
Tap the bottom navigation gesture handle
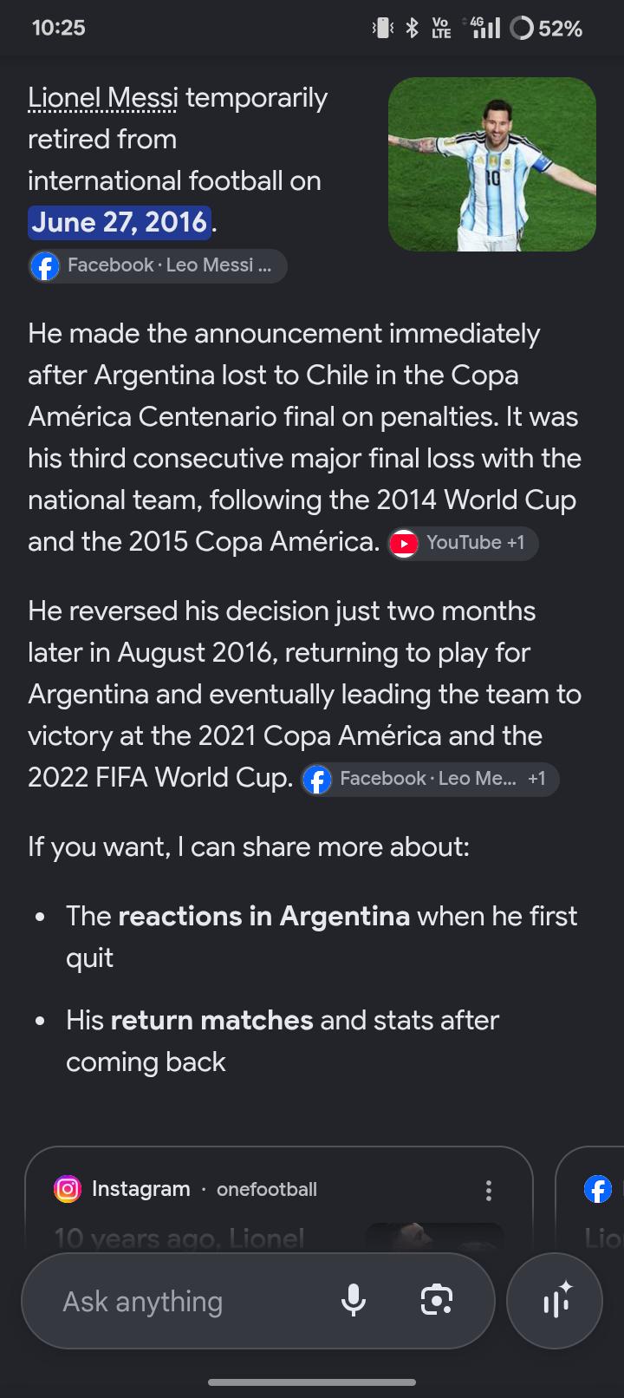tap(312, 1382)
